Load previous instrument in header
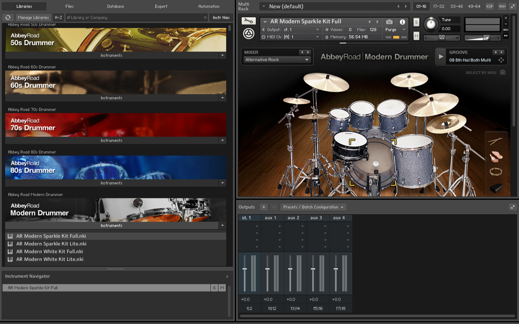519x324 pixels. 369,22
